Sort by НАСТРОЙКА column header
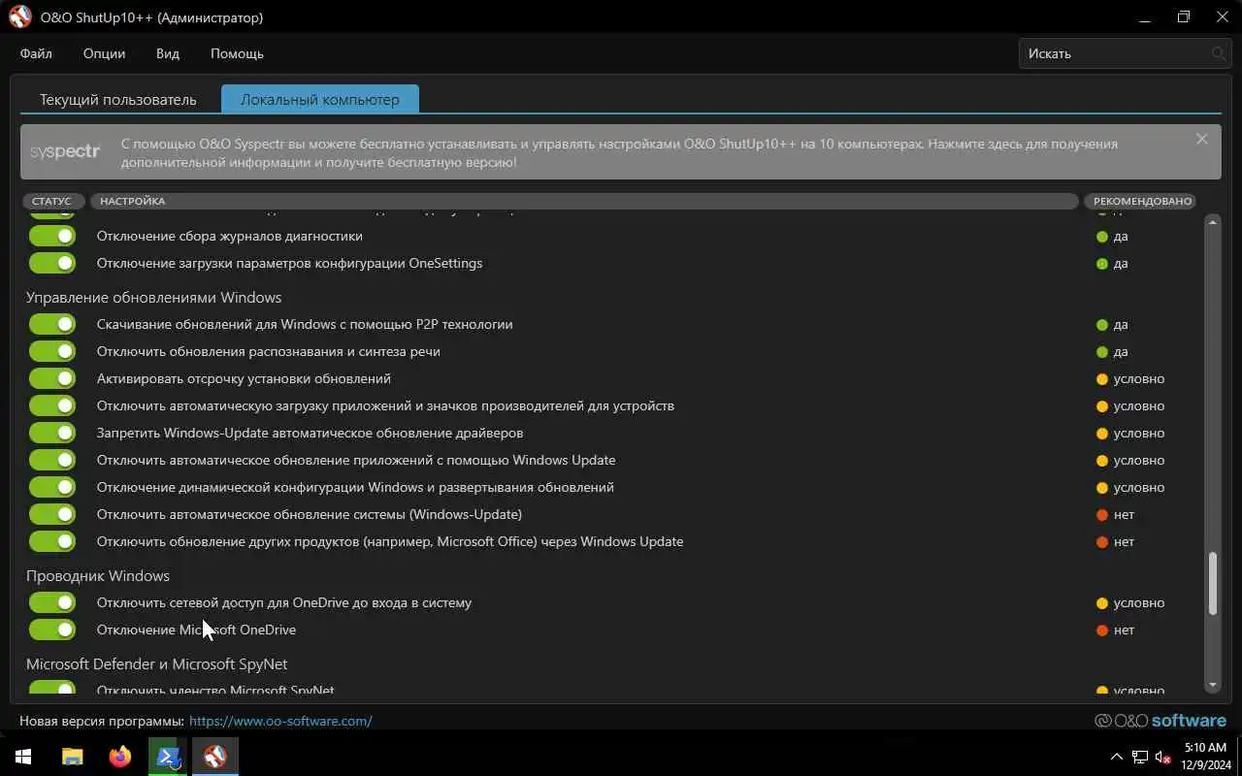The image size is (1242, 776). [x=585, y=201]
